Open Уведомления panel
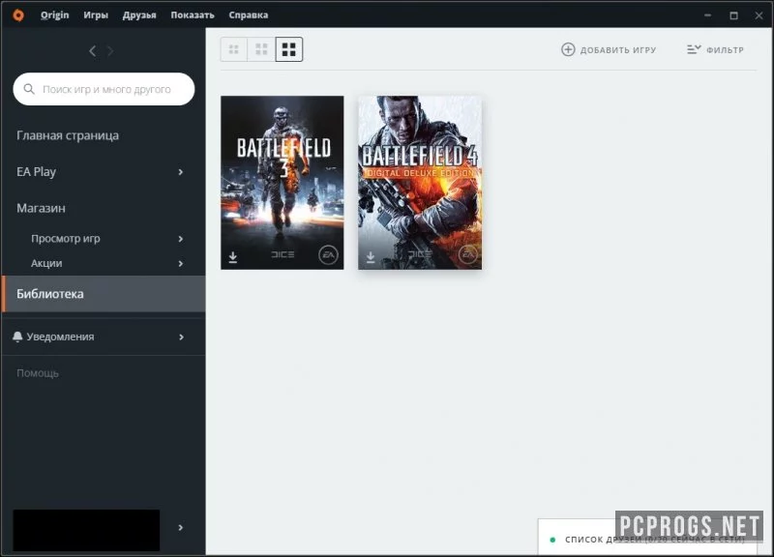This screenshot has width=774, height=557. tap(60, 337)
